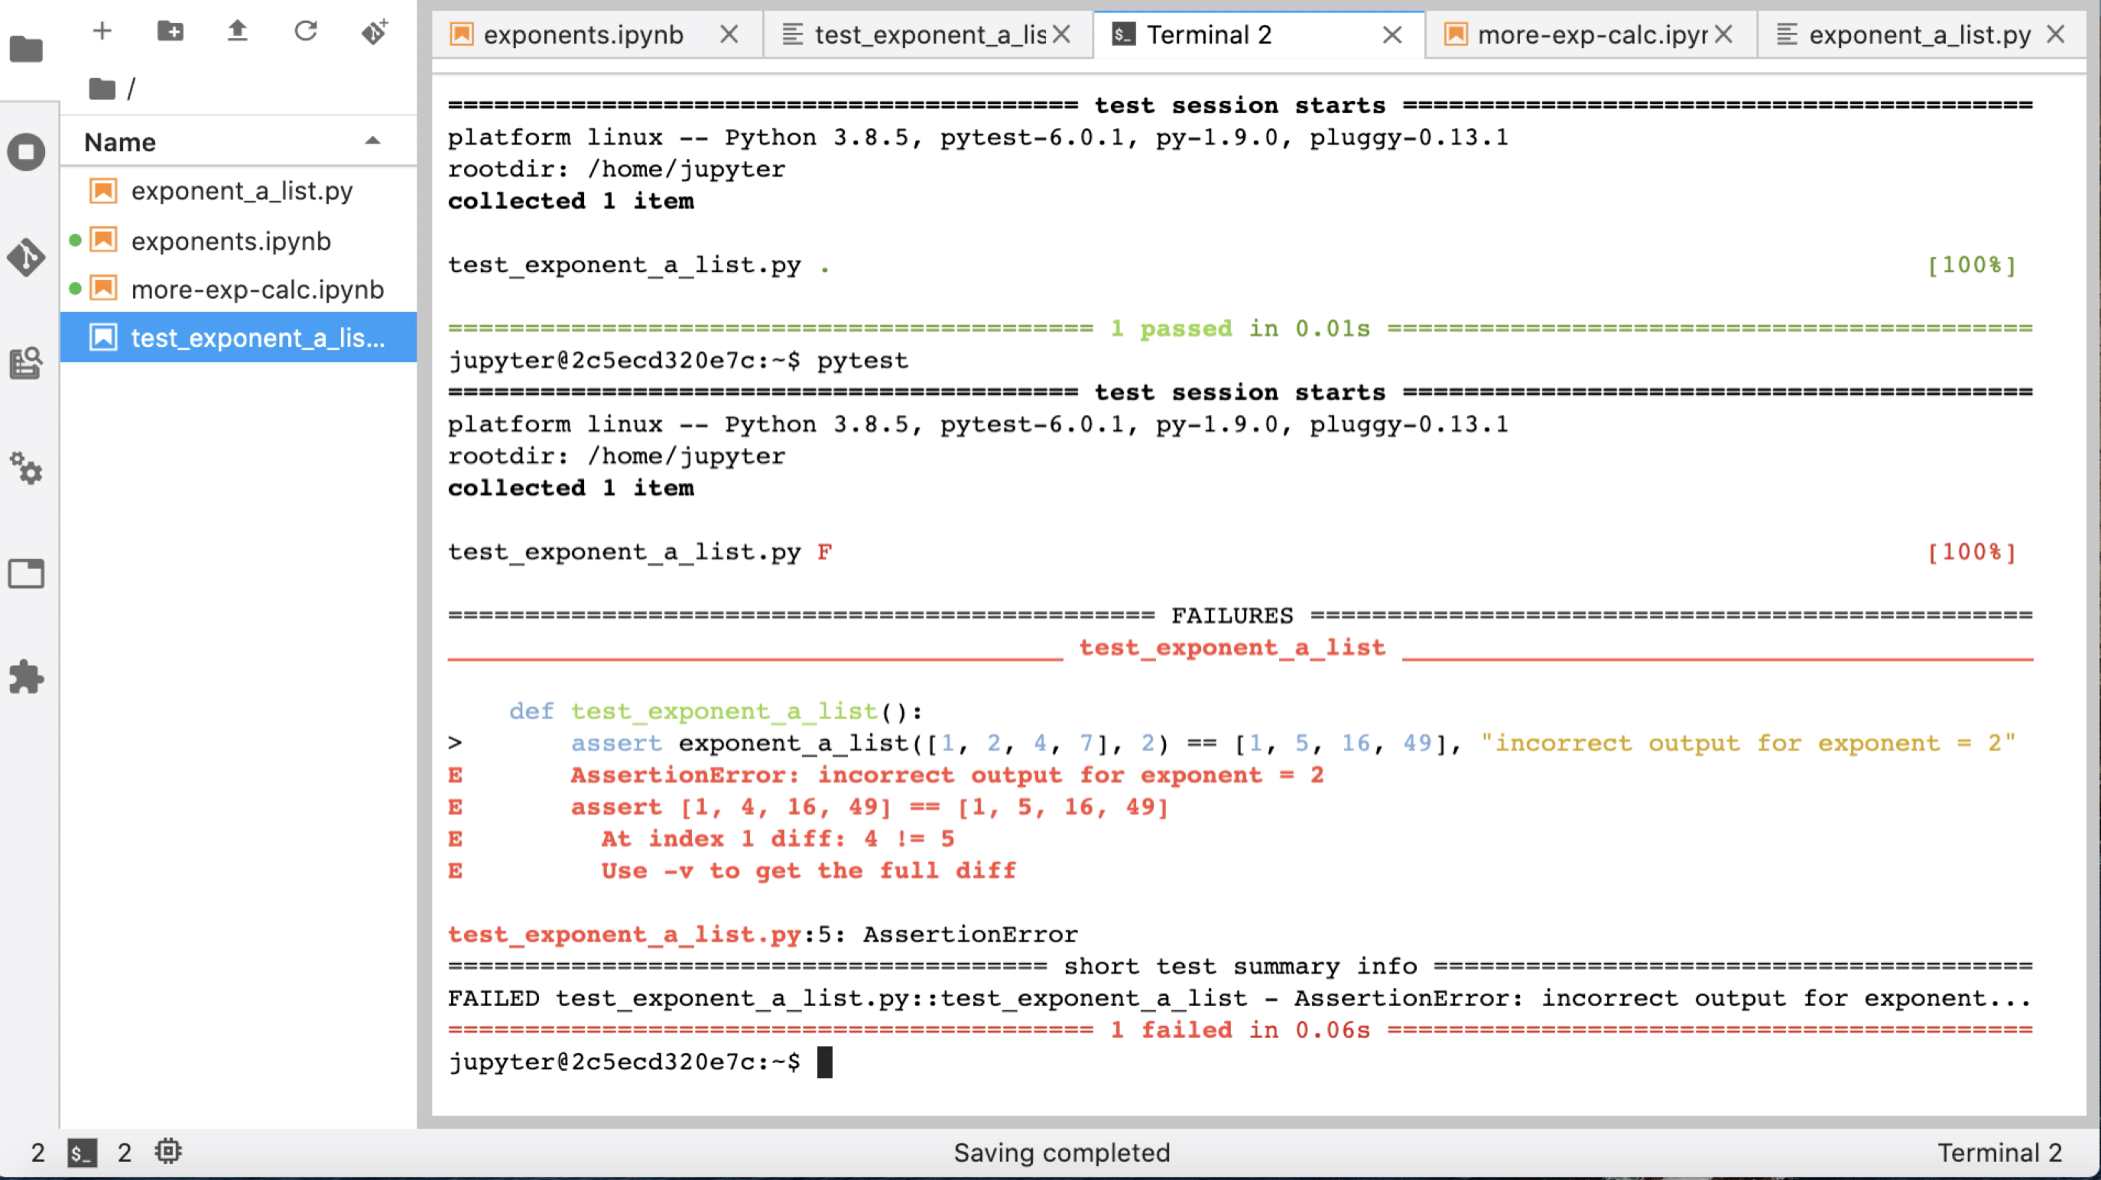The height and width of the screenshot is (1180, 2101).
Task: Close the Terminal 2 tab
Action: tap(1392, 34)
